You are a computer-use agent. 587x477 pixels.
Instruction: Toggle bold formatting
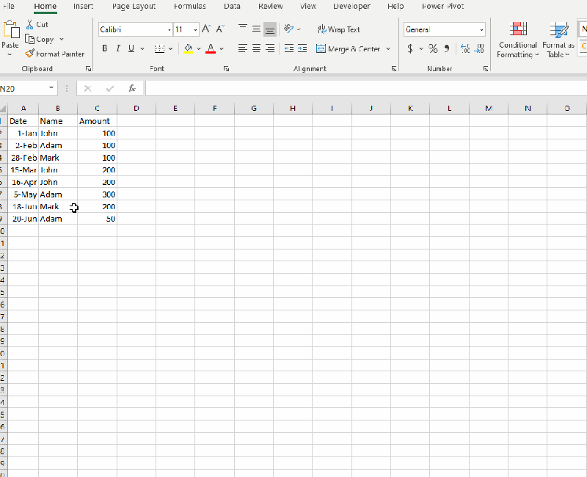105,47
